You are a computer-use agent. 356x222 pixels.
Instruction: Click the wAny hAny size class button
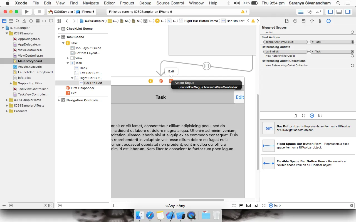[x=175, y=206]
